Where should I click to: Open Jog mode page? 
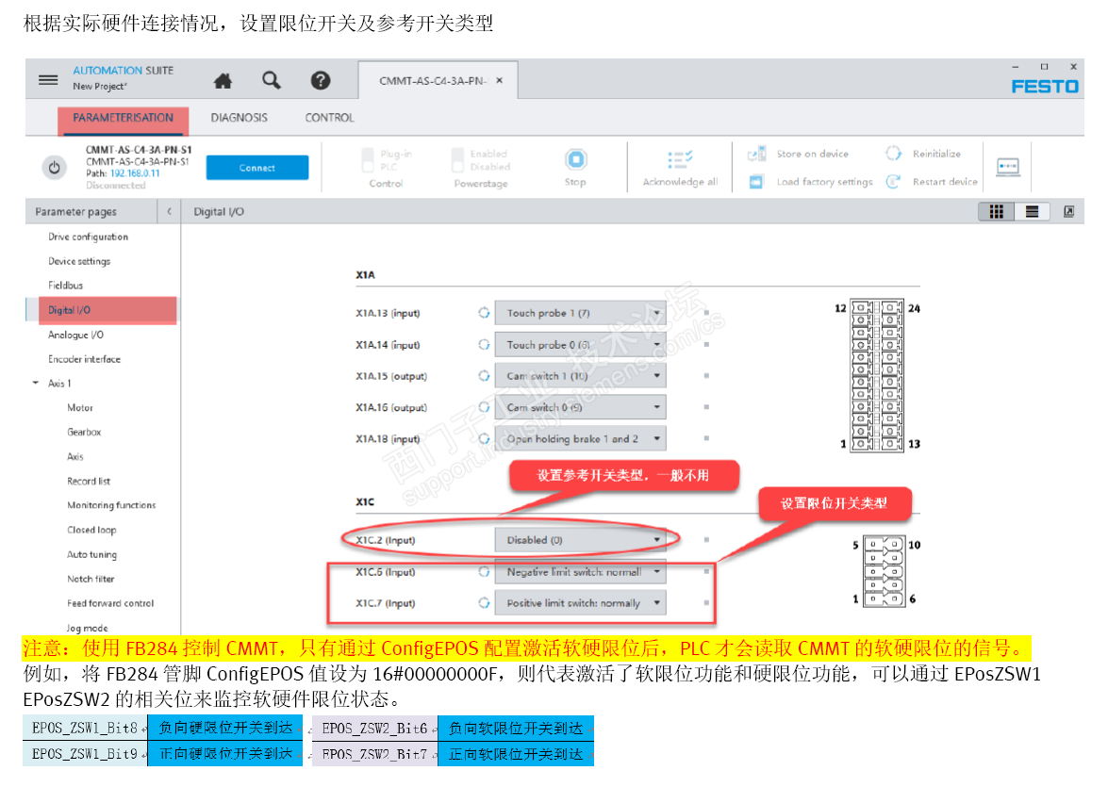coord(87,628)
